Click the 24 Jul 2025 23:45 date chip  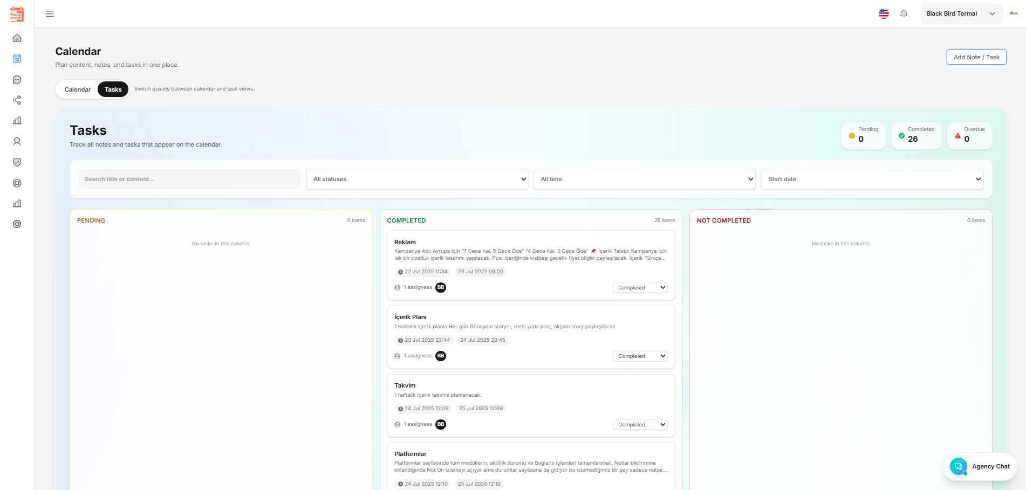point(483,340)
